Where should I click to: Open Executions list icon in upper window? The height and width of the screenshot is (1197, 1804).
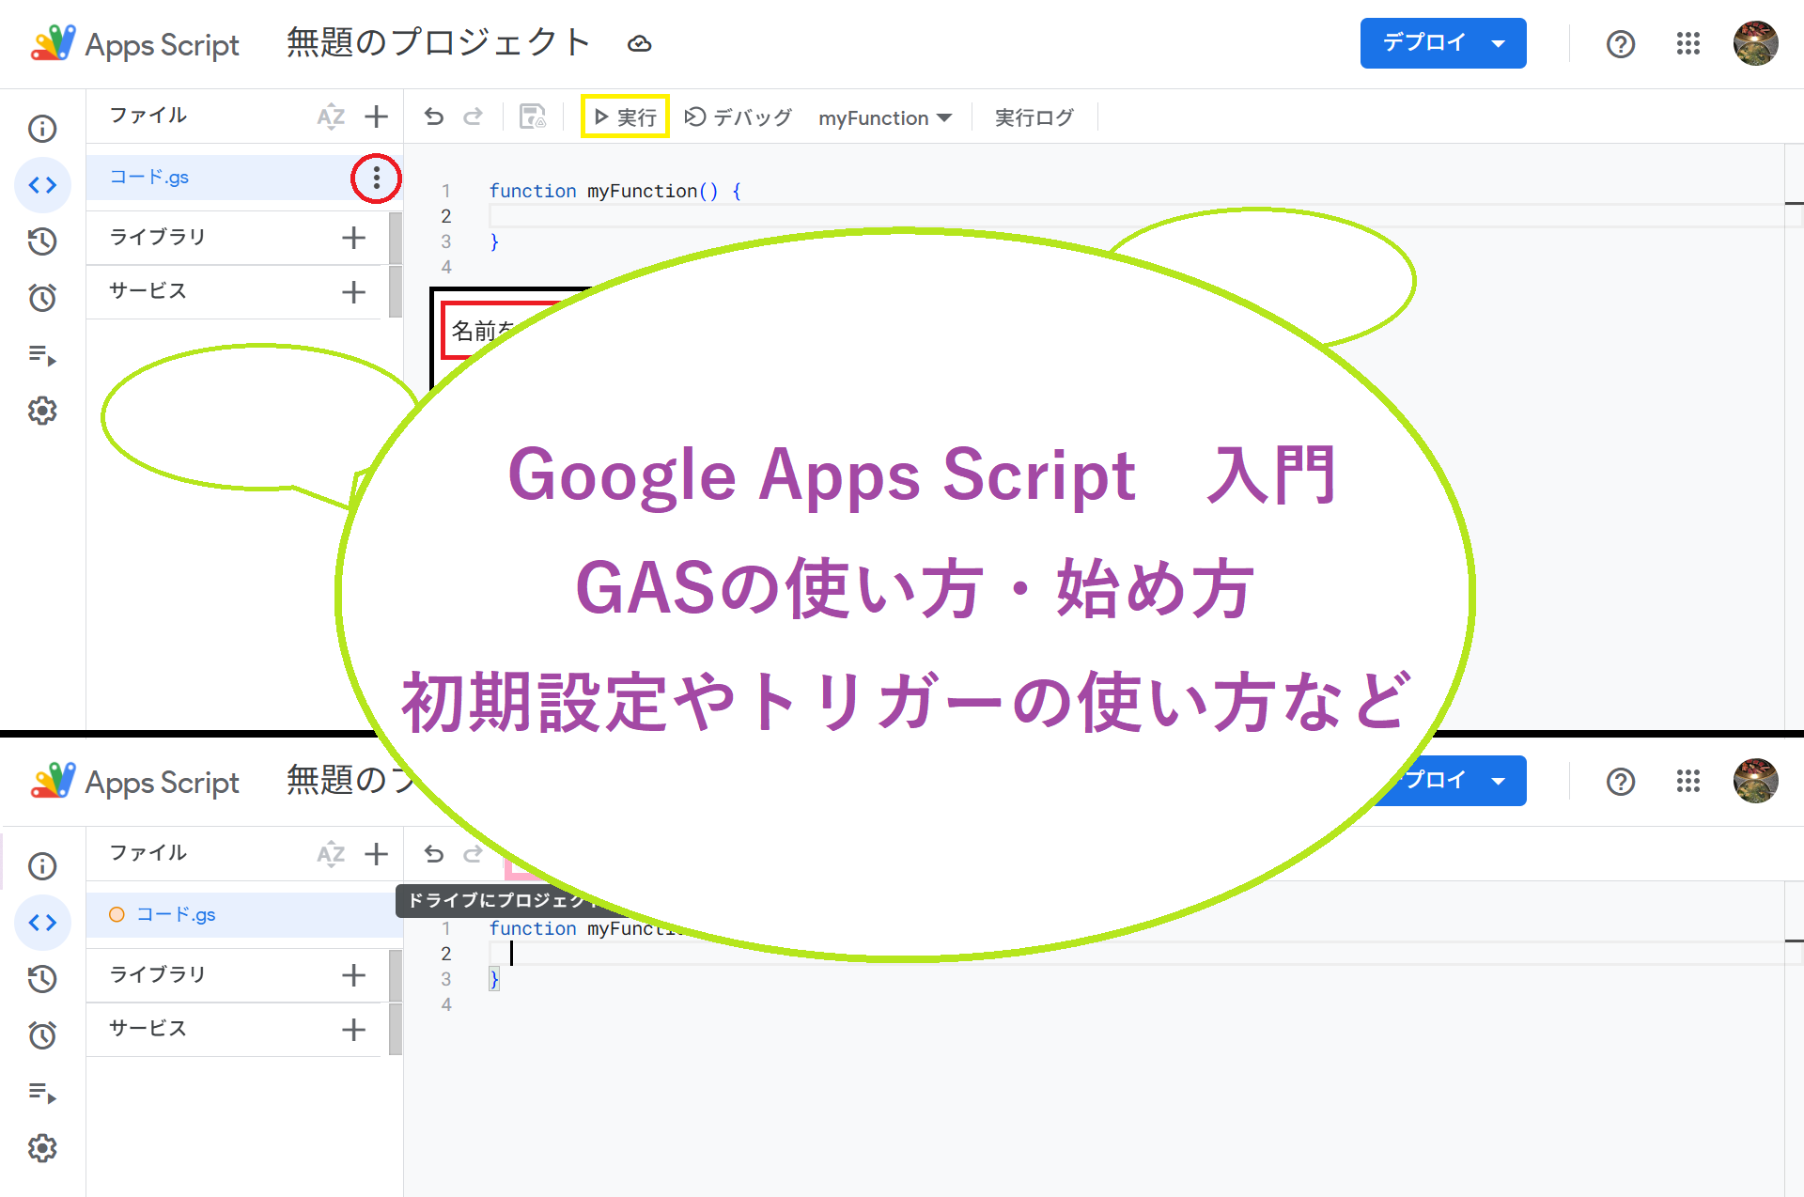42,355
